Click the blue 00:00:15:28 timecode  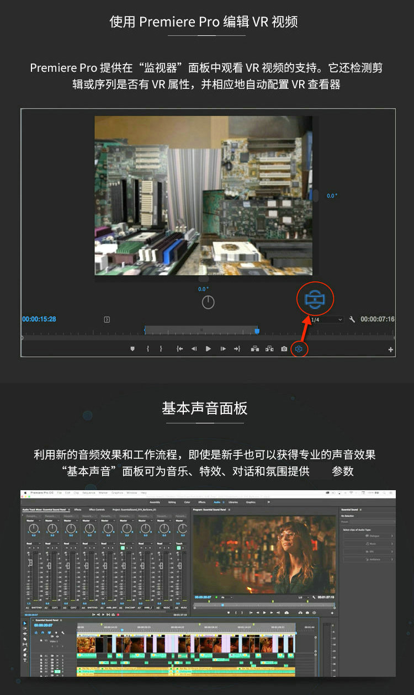click(39, 319)
